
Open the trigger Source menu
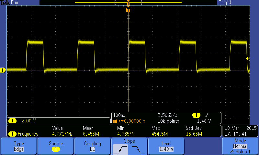point(56,146)
